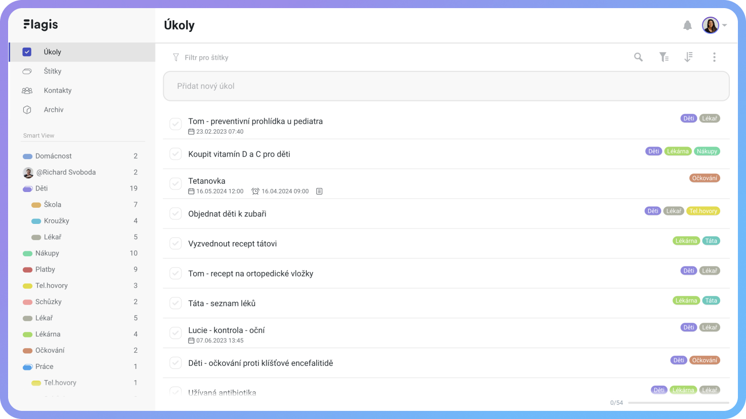Expand the user avatar dropdown arrow
The image size is (746, 419).
coord(725,25)
